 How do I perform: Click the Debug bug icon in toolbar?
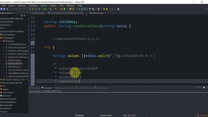point(39,9)
